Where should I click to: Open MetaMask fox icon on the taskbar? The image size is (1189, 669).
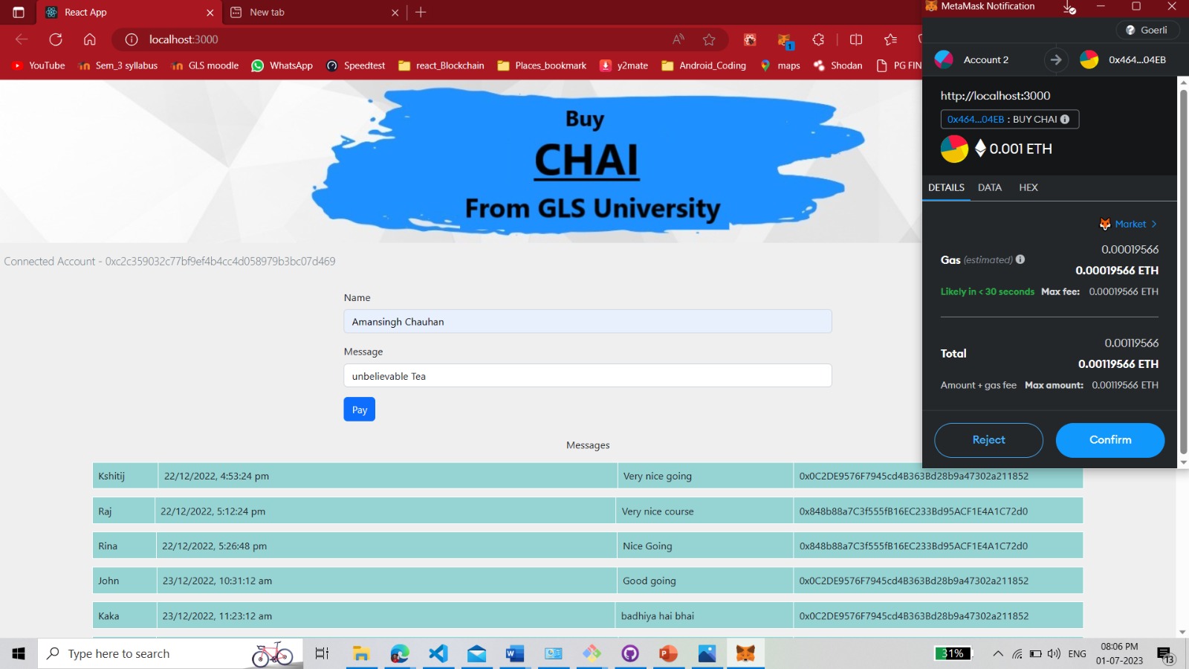[x=745, y=653]
